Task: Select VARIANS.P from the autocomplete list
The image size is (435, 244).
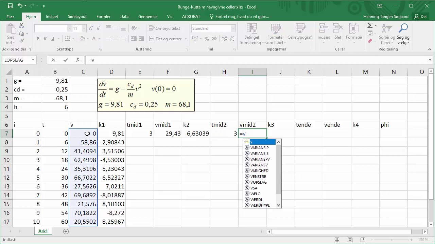Action: (x=259, y=148)
